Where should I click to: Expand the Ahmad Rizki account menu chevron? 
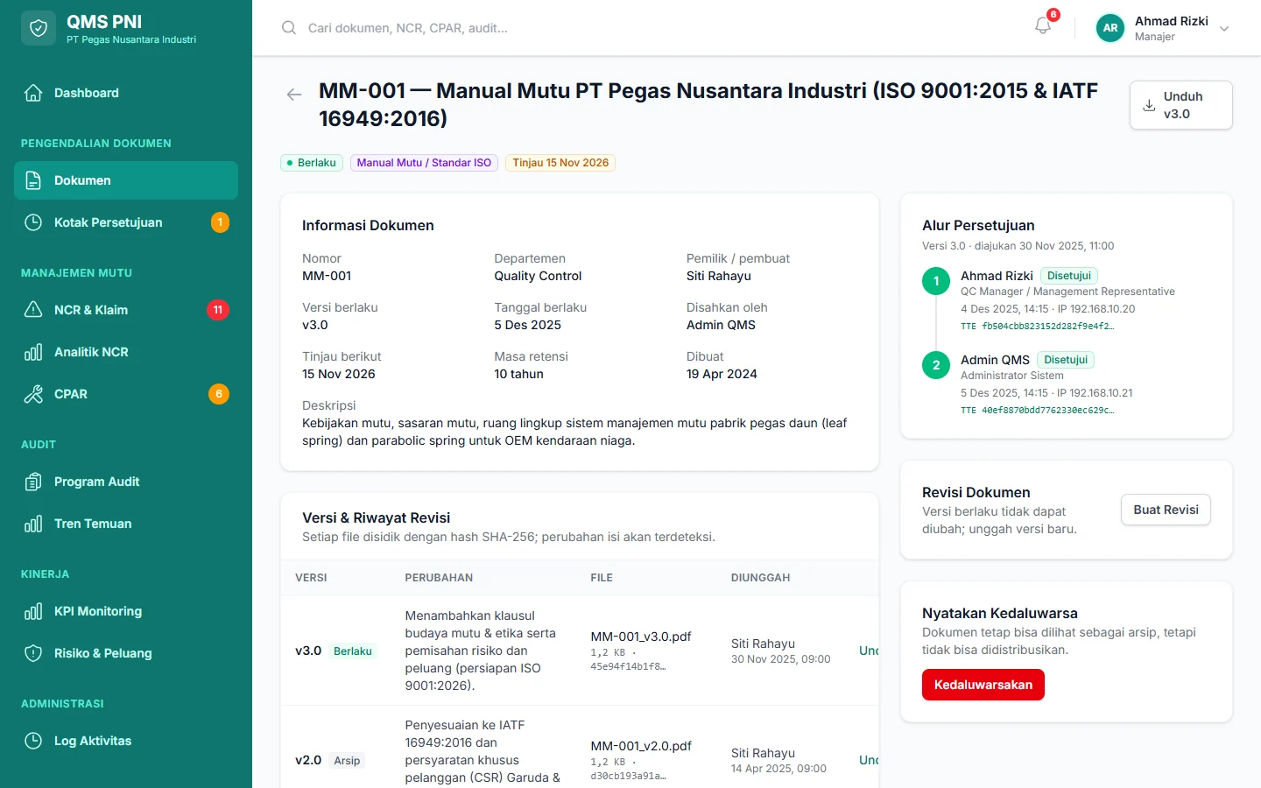[x=1224, y=28]
